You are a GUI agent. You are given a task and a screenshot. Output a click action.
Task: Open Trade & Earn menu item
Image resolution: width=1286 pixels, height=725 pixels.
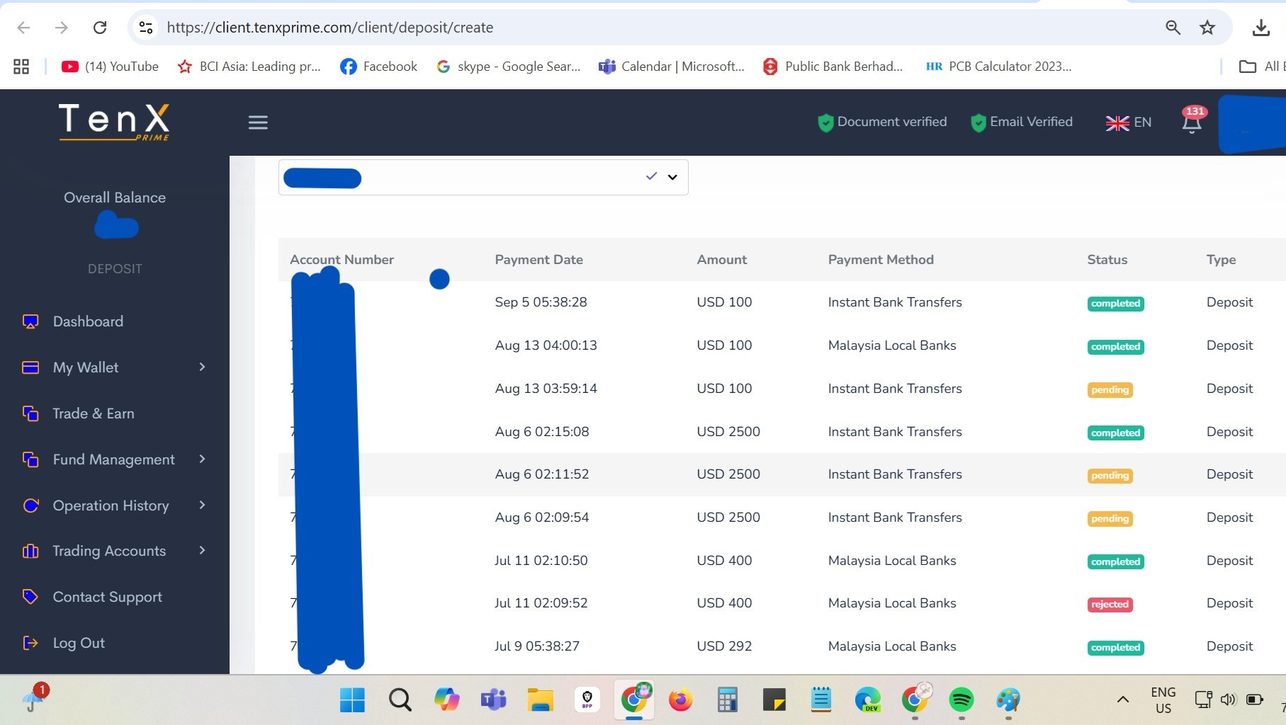coord(93,413)
